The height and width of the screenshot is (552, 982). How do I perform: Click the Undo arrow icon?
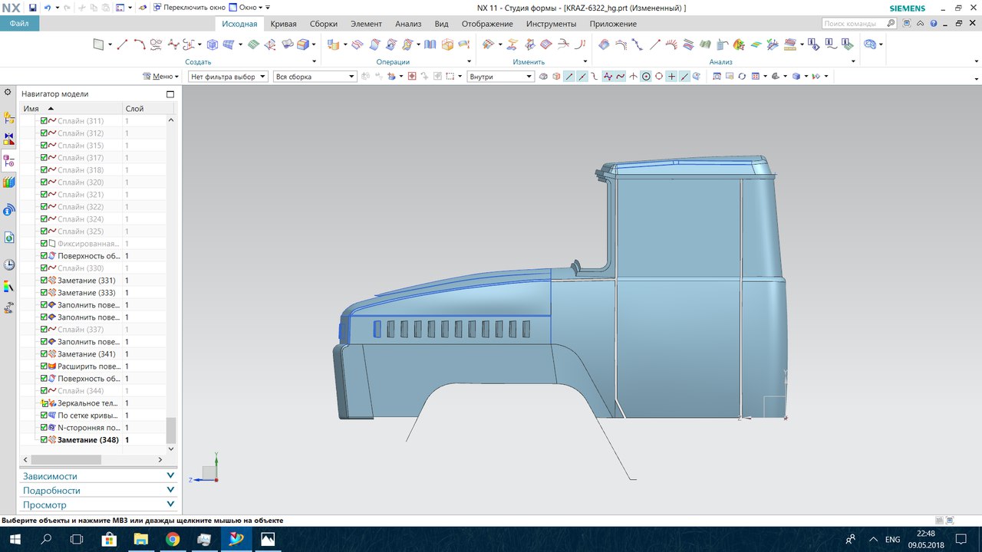48,8
